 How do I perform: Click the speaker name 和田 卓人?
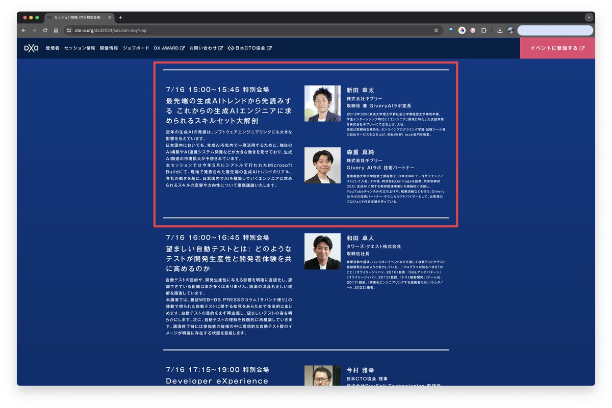click(360, 238)
